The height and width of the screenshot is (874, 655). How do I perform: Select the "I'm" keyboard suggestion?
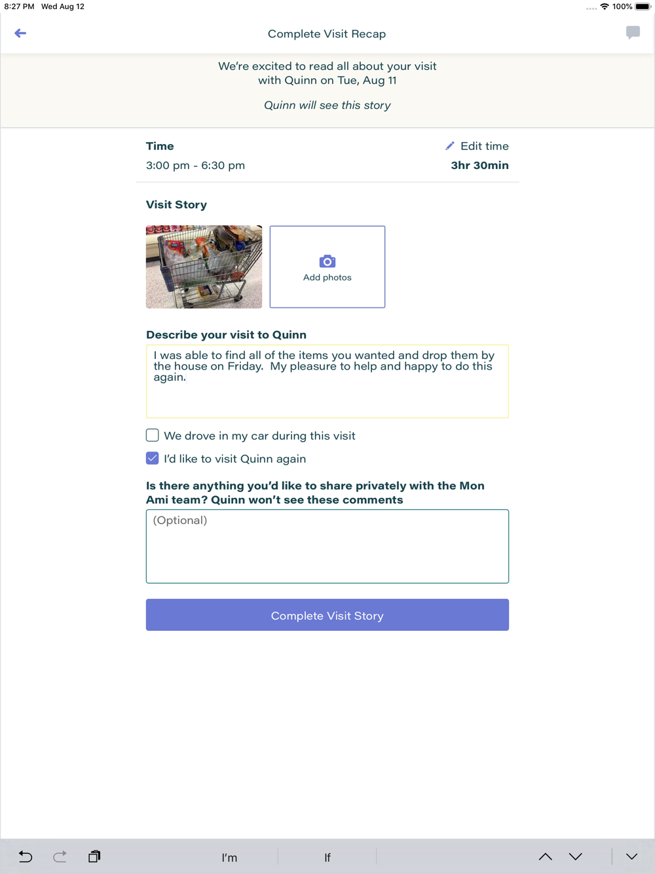click(229, 857)
